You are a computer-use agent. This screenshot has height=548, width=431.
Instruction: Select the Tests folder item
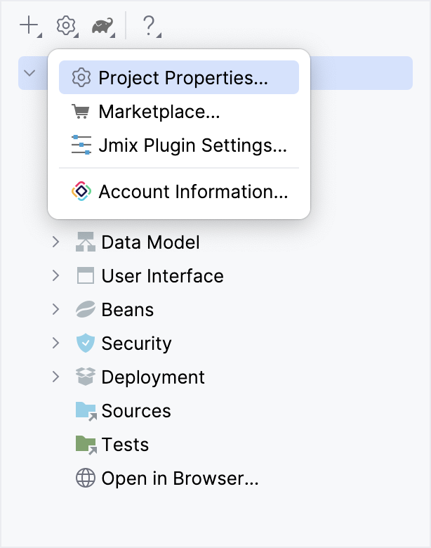pos(125,445)
